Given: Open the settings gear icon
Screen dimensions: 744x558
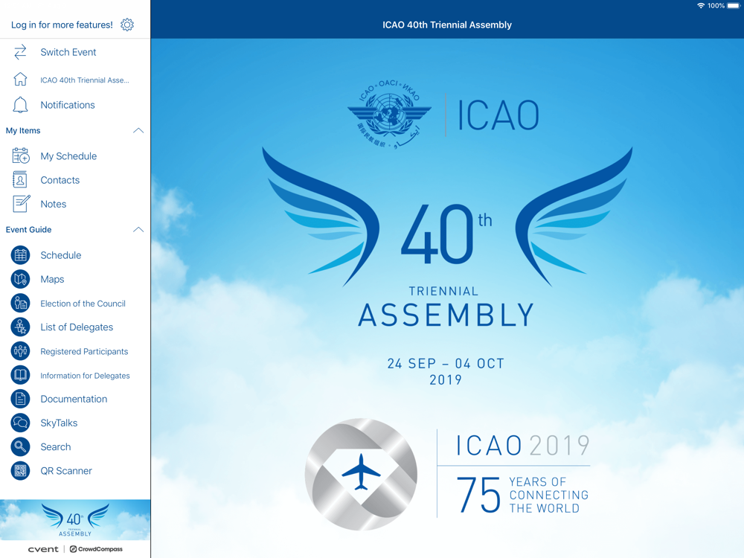Looking at the screenshot, I should point(127,25).
